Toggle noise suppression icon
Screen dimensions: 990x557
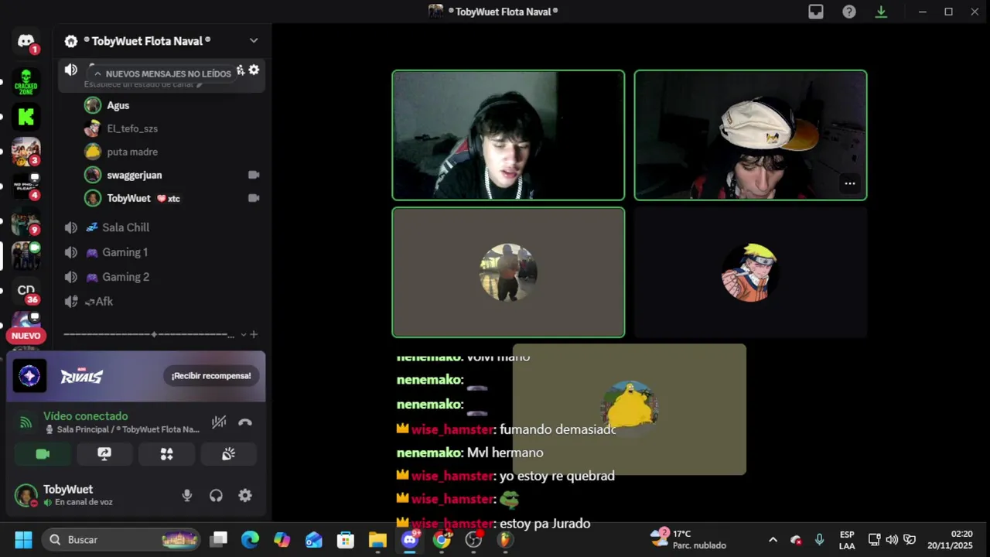tap(219, 422)
